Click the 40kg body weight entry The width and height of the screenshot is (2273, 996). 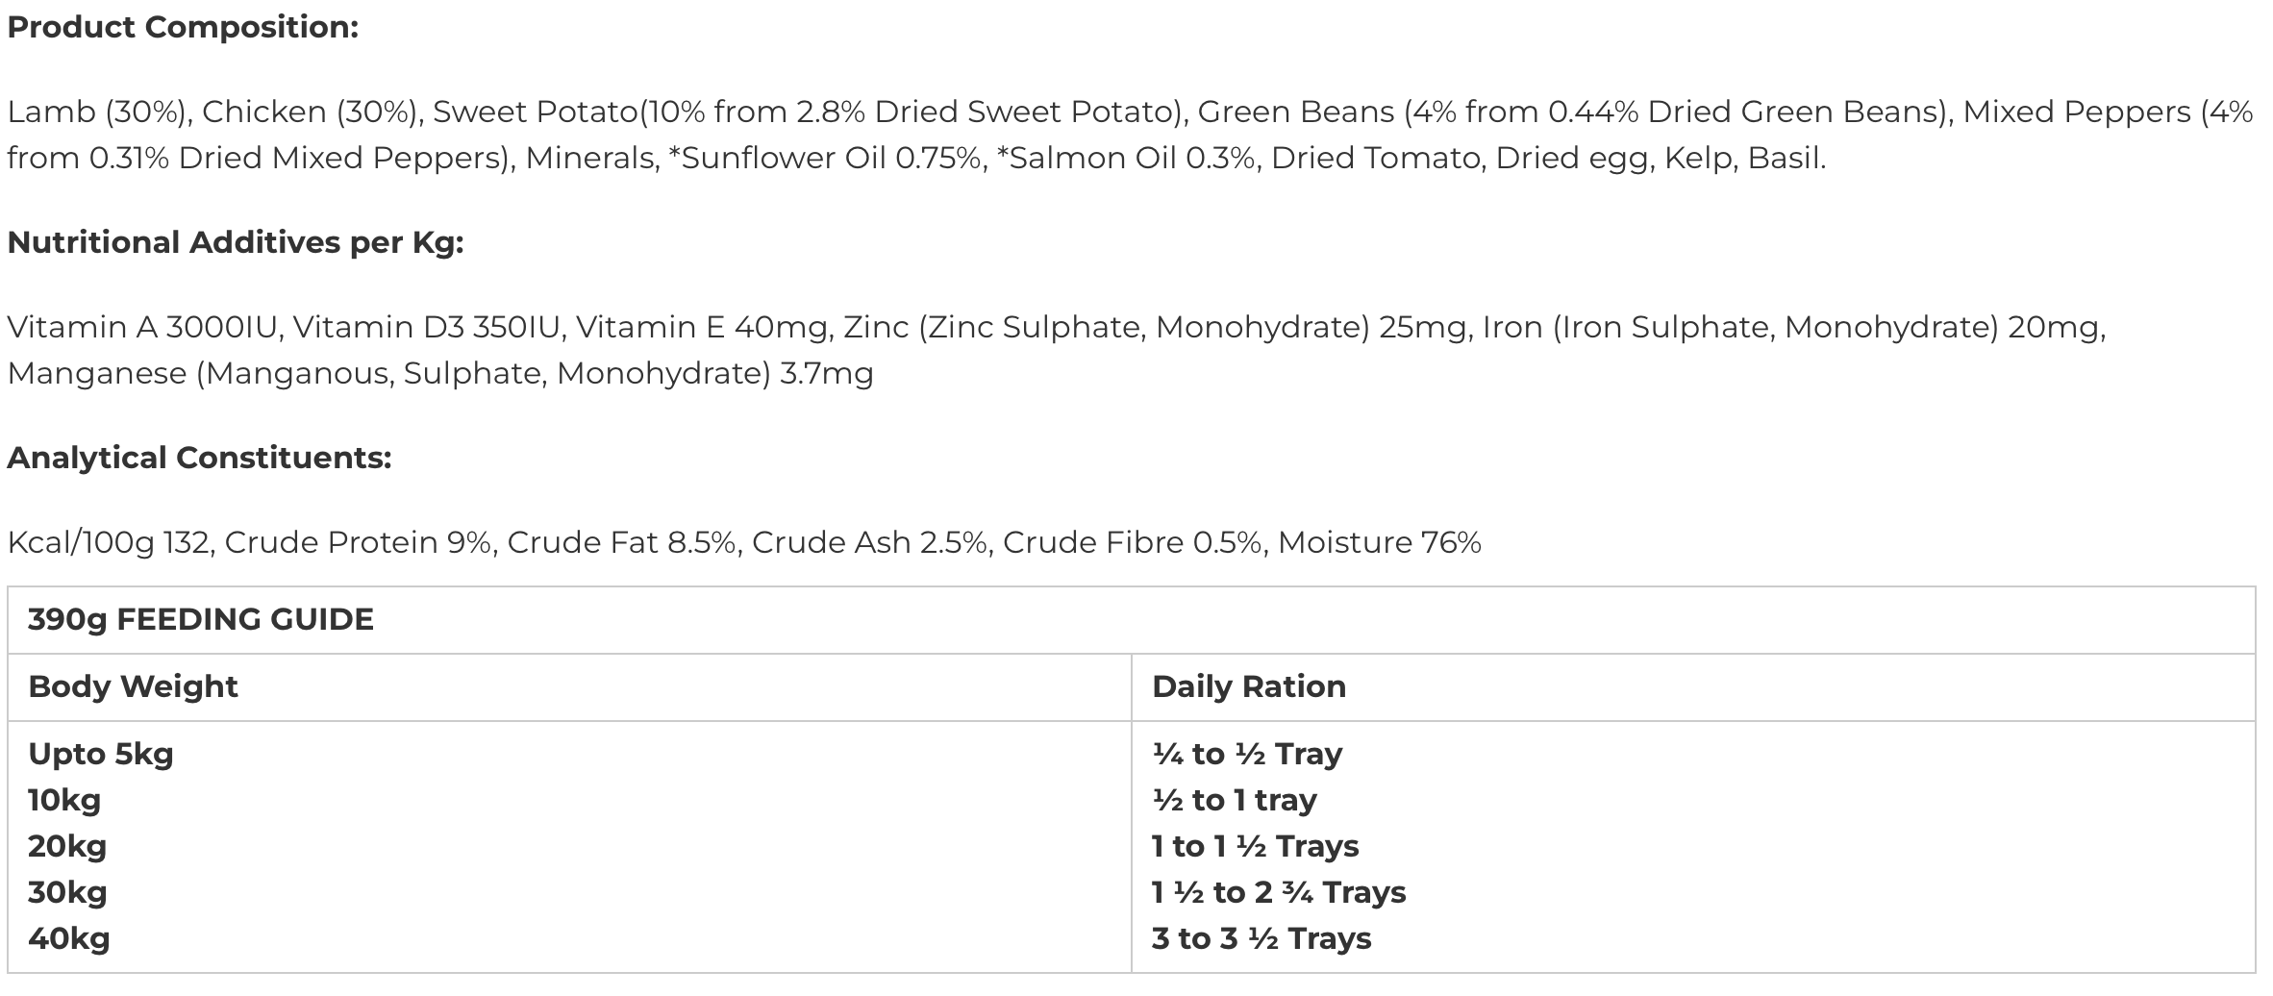pyautogui.click(x=69, y=938)
